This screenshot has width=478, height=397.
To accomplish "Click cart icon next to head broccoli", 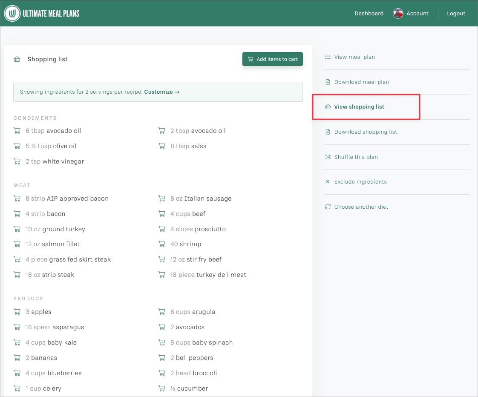I will 161,373.
